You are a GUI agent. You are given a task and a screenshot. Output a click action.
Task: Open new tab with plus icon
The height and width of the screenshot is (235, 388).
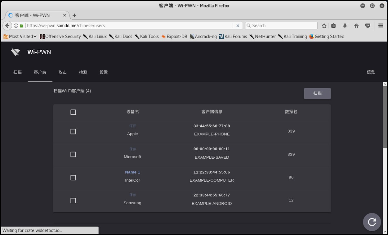(74, 15)
